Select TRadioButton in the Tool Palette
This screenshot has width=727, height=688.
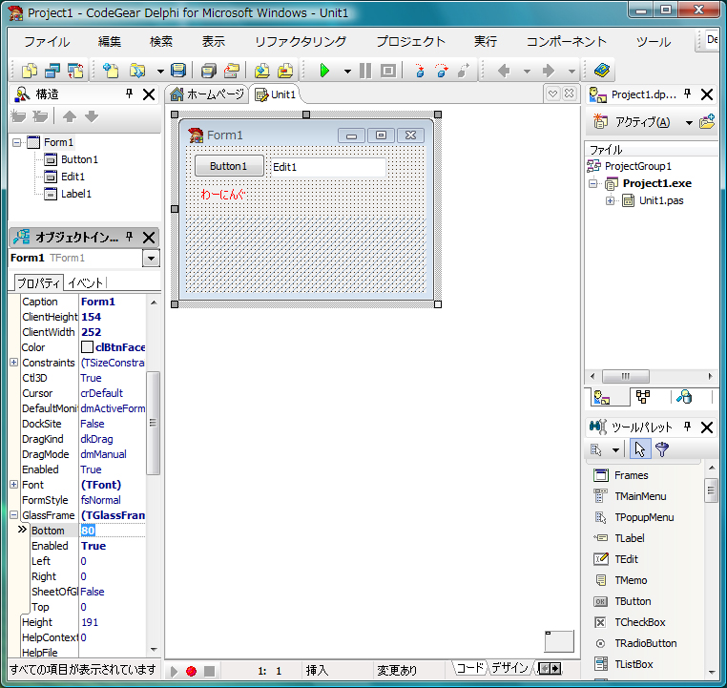point(645,643)
